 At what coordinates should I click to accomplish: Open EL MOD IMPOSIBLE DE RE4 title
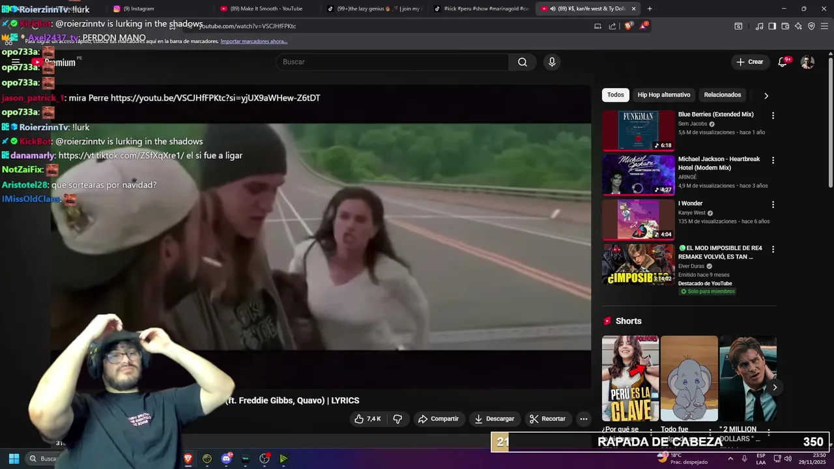[x=720, y=252]
